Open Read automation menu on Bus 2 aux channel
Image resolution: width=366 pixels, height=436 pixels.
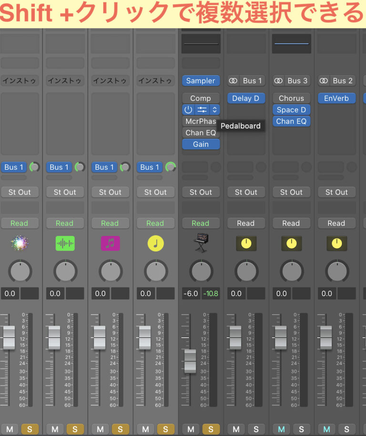(x=337, y=223)
